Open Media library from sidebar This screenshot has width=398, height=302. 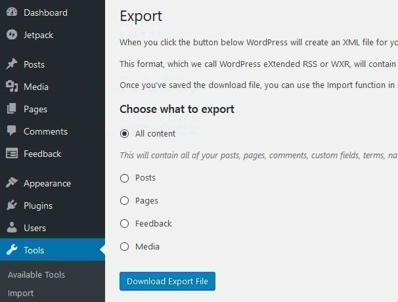pyautogui.click(x=53, y=87)
